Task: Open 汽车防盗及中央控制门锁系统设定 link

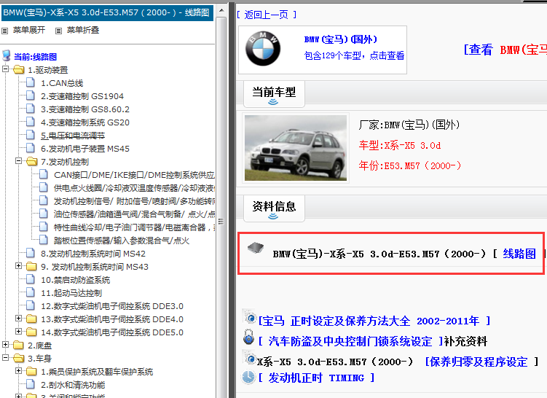Action: (350, 341)
